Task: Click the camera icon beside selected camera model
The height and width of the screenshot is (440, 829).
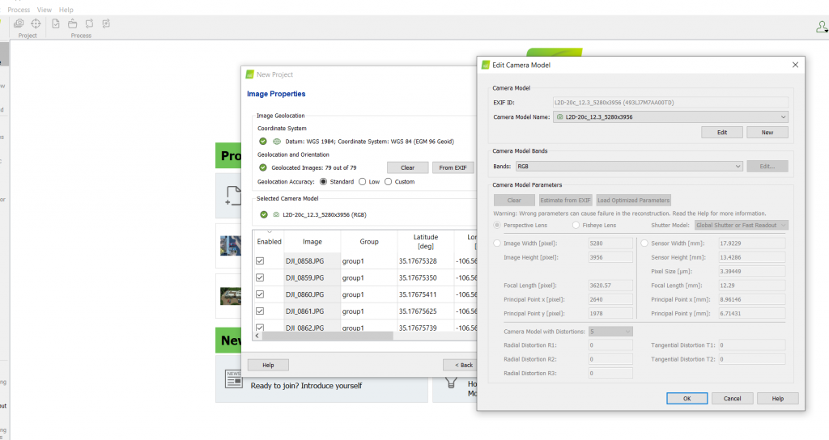Action: pyautogui.click(x=276, y=214)
